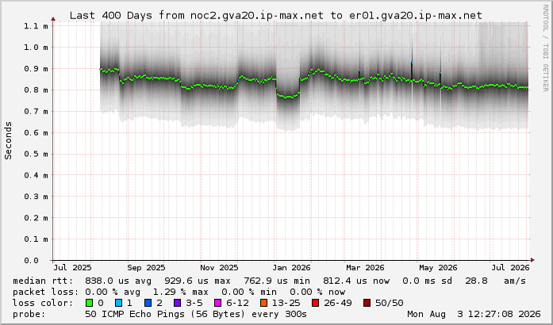Viewport: 553px width, 325px height.
Task: Click the orange swatch for loss 13-25
Action: [263, 303]
